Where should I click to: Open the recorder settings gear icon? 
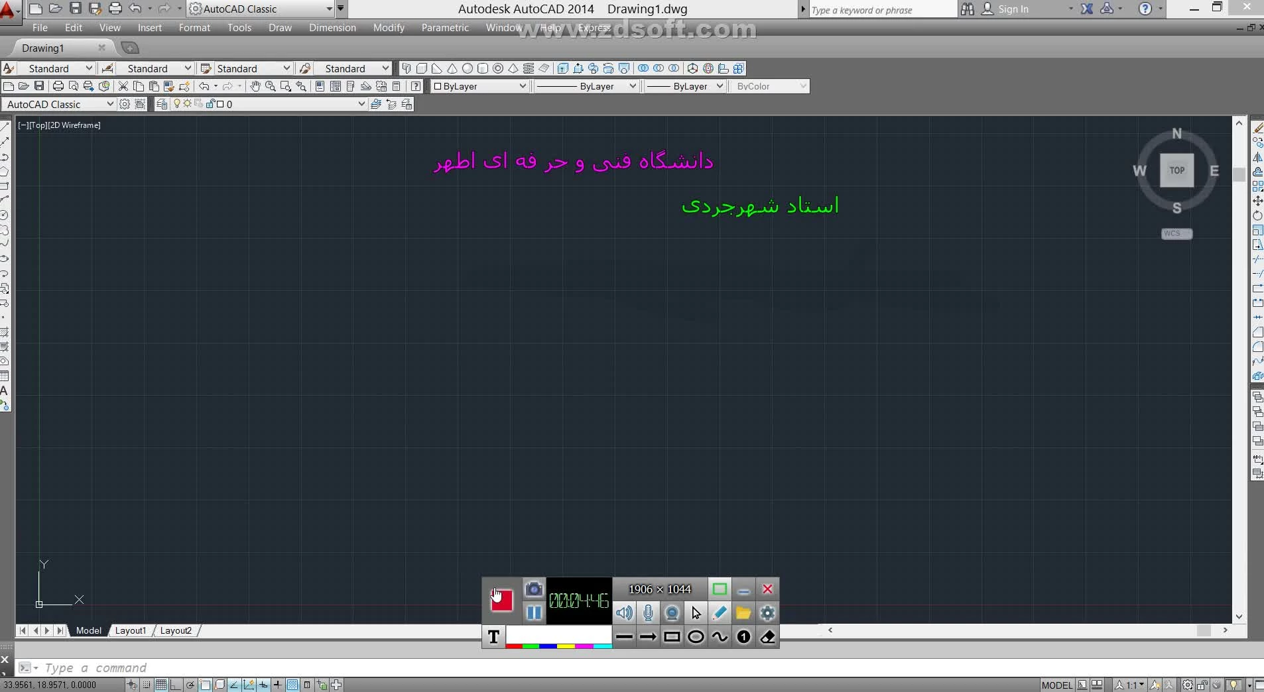(x=767, y=613)
